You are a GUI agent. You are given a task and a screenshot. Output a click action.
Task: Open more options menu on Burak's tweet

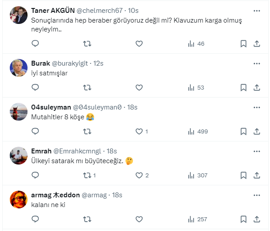(257, 63)
